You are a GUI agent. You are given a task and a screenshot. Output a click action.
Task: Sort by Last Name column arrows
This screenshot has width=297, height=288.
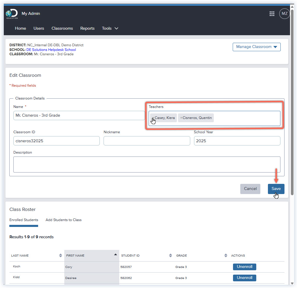(61, 255)
